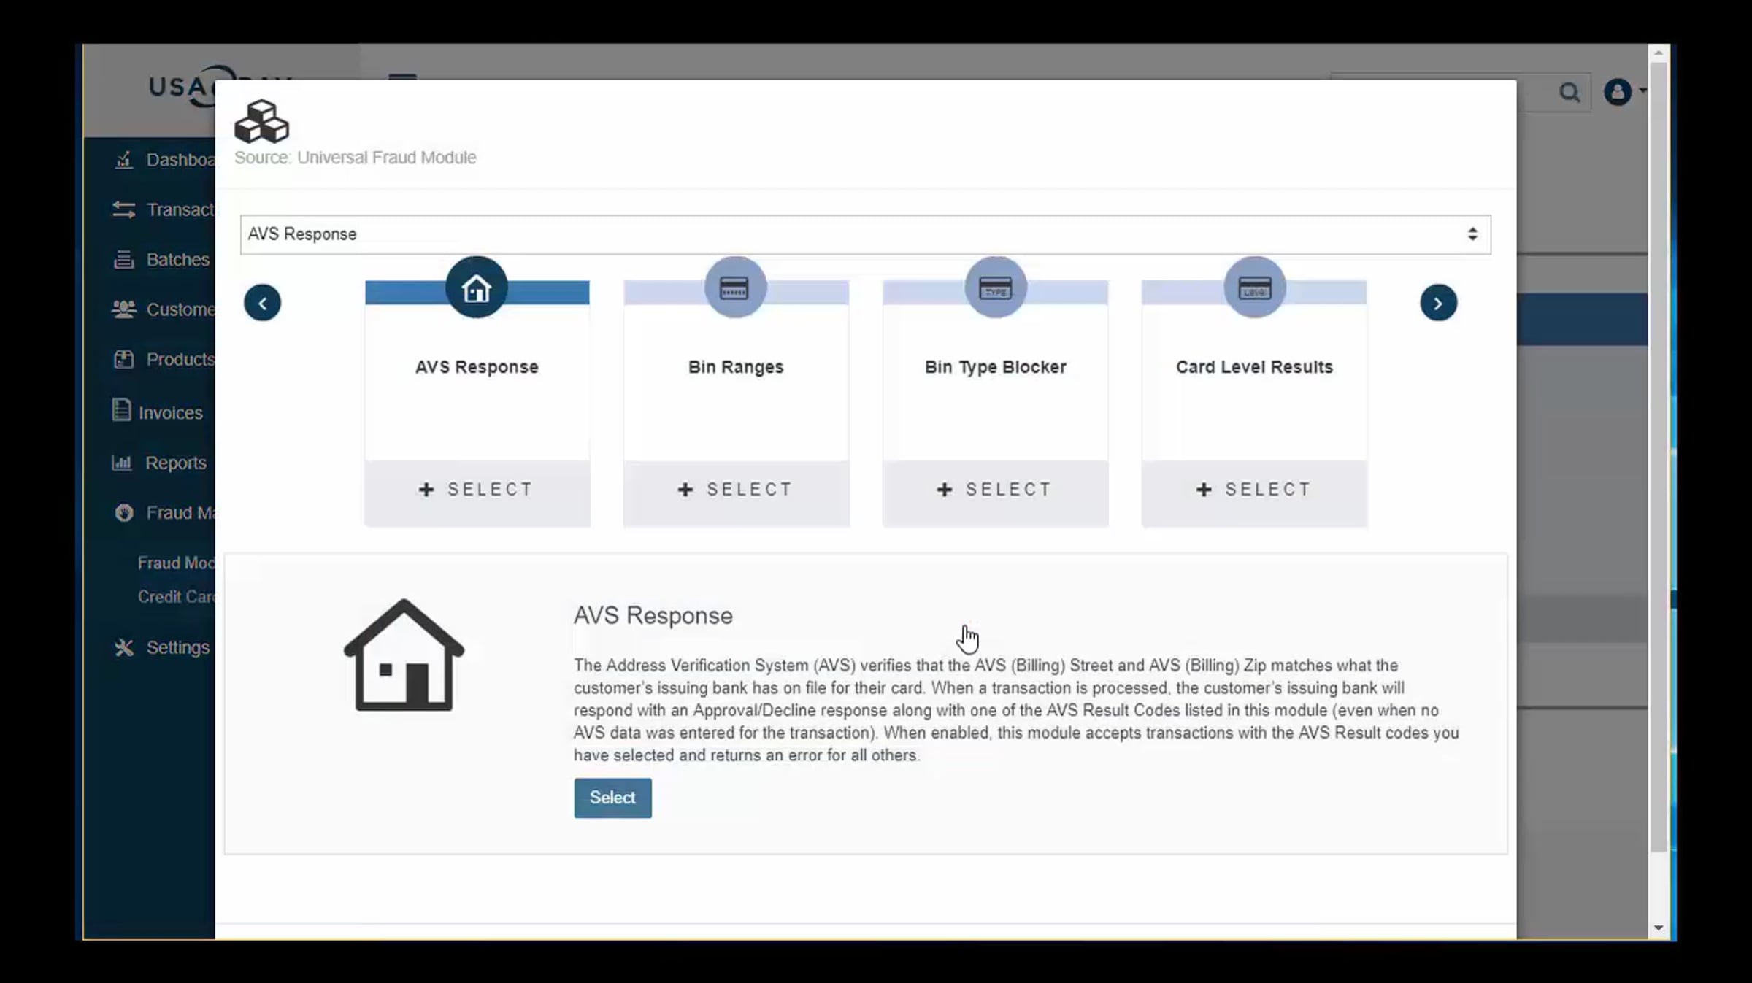
Task: Click the search magnifier icon
Action: (1569, 93)
